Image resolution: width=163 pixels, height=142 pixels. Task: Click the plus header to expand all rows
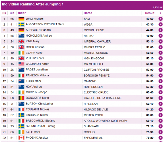(x=160, y=13)
